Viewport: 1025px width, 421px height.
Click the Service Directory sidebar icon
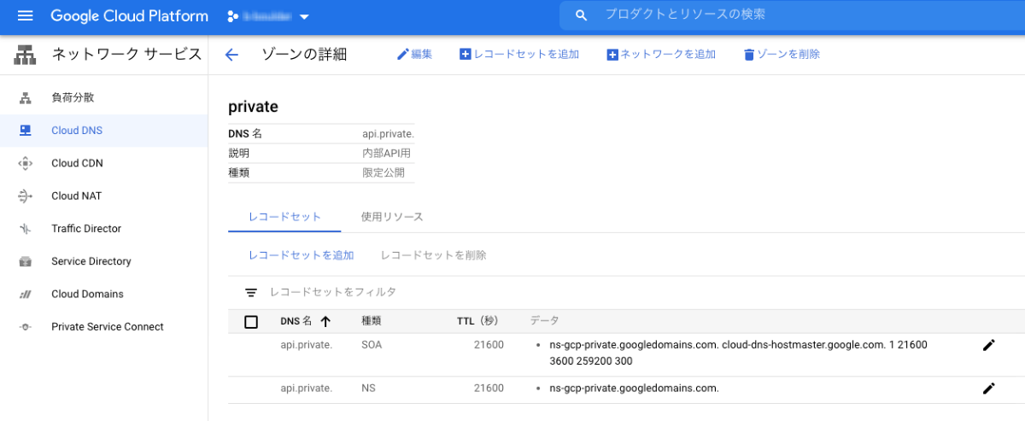tap(25, 261)
